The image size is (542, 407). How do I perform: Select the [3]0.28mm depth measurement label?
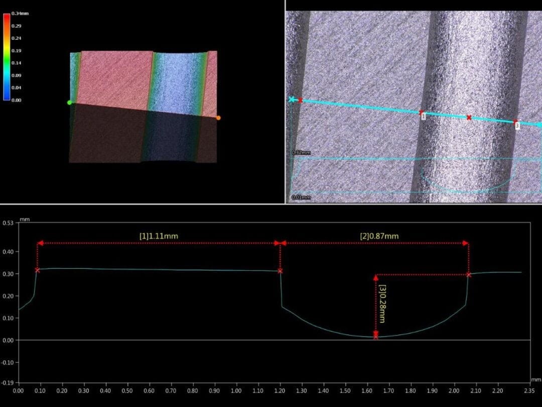(x=383, y=304)
